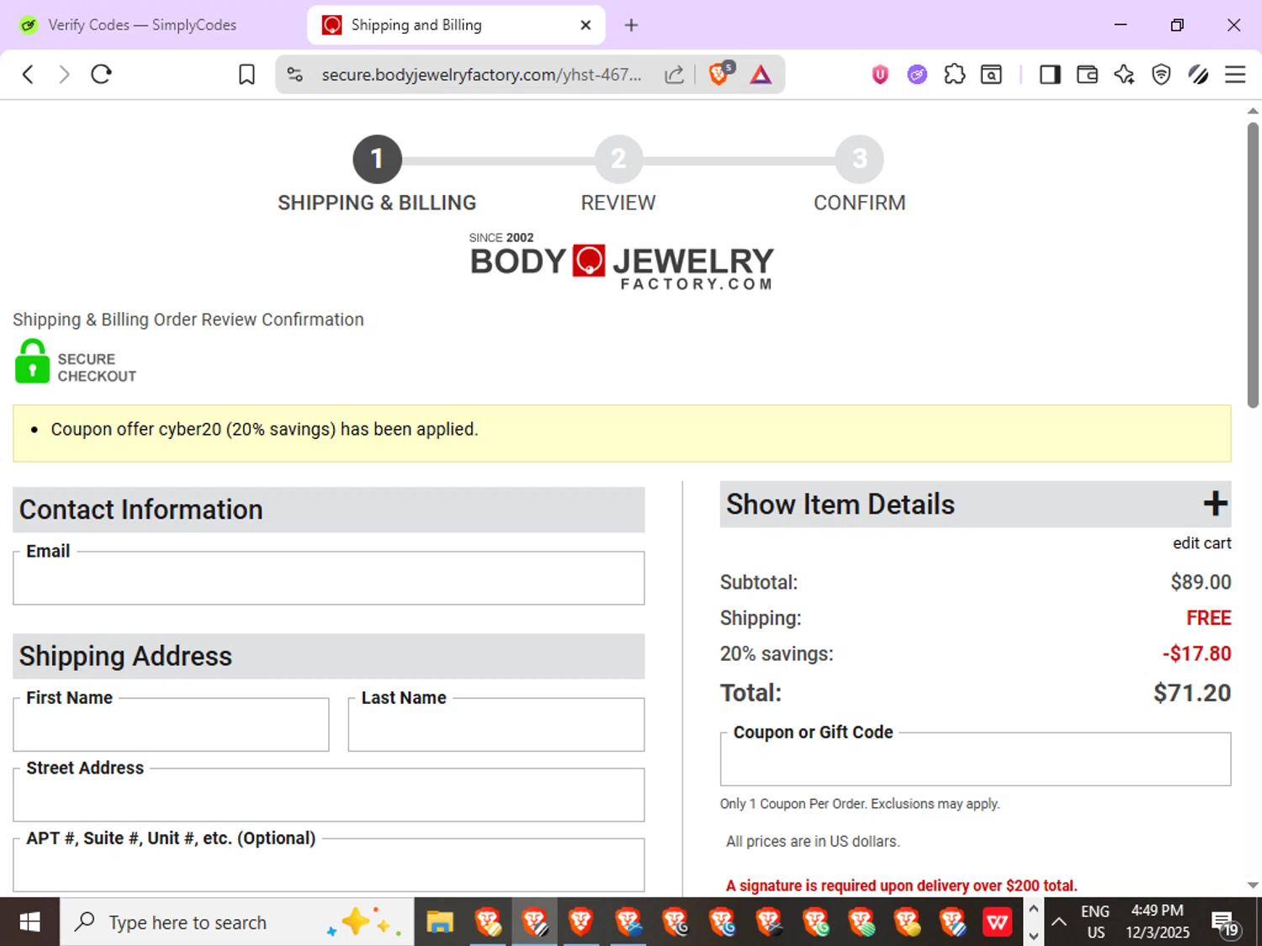Bookmark this page icon
The height and width of the screenshot is (946, 1262).
tap(247, 75)
